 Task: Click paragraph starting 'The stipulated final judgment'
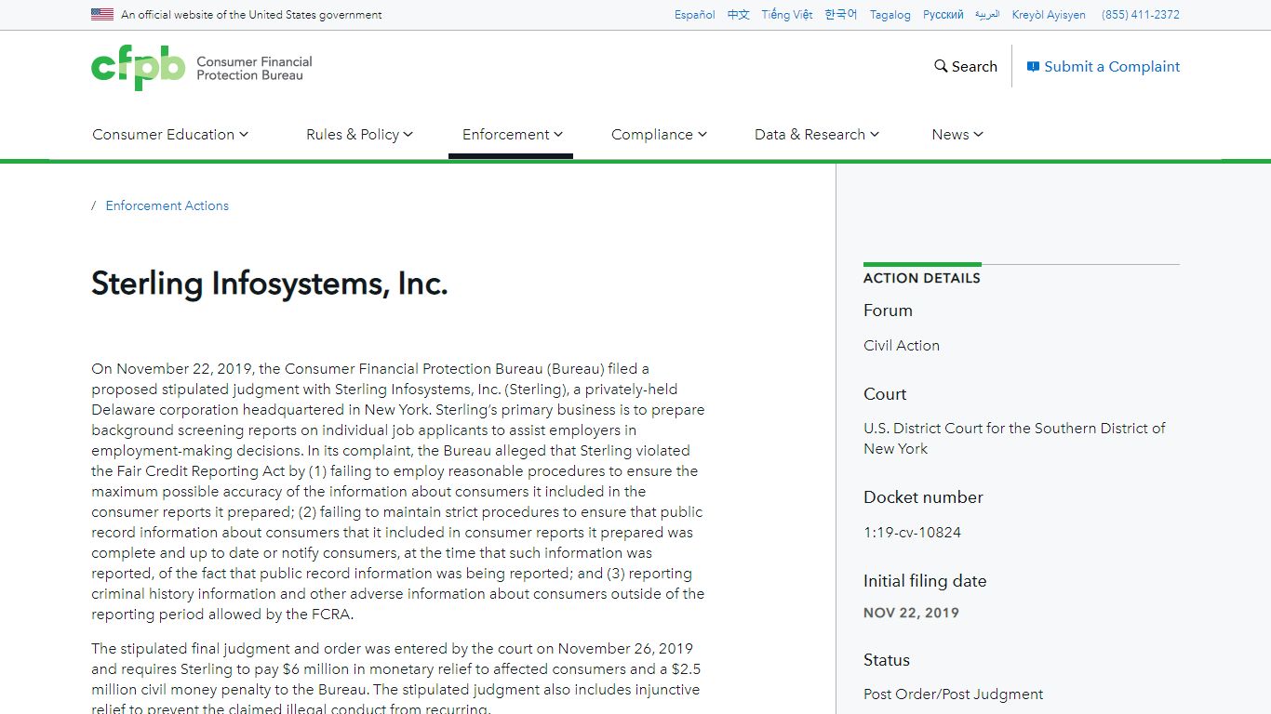click(x=395, y=679)
